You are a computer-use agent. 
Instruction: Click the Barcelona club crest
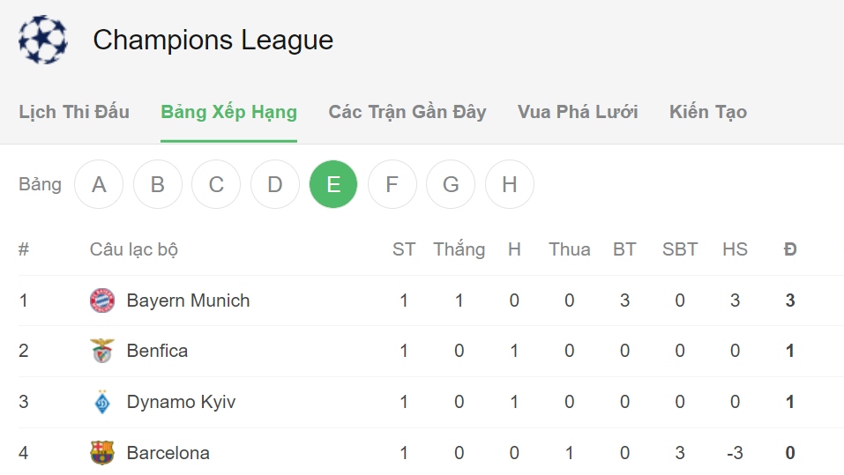click(x=102, y=453)
